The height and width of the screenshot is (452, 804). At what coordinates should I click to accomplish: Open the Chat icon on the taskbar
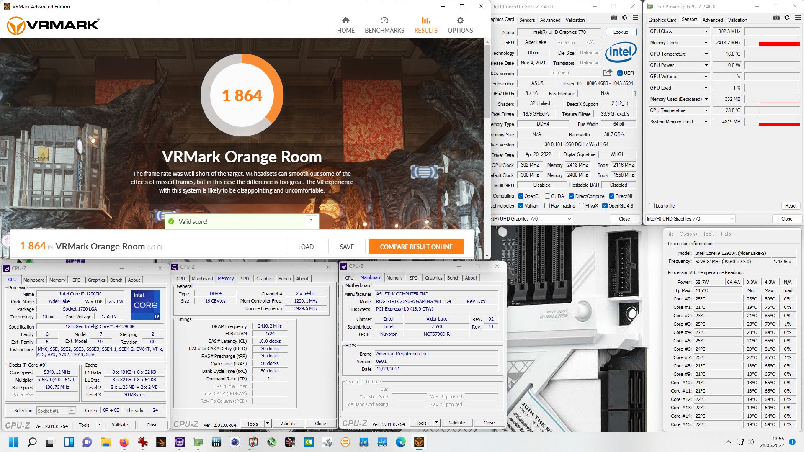tap(87, 442)
